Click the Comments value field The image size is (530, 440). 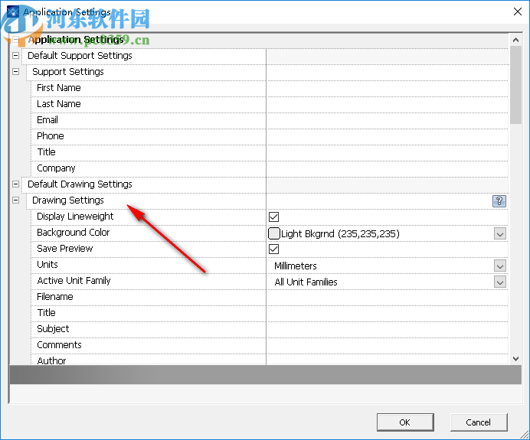[388, 346]
